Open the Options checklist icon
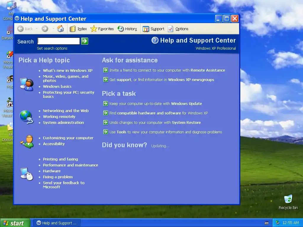 click(x=170, y=29)
